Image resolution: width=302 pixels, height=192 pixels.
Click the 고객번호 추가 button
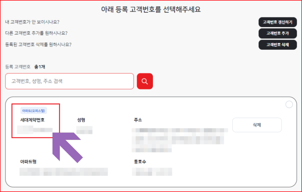[x=278, y=33]
